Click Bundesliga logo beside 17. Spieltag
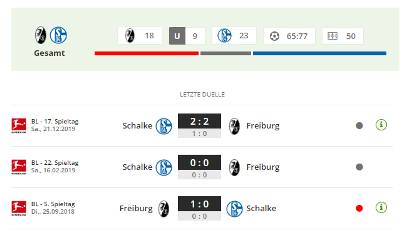The width and height of the screenshot is (410, 236). click(19, 126)
